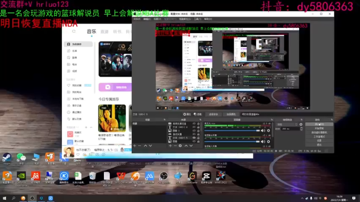The height and width of the screenshot is (202, 360).
Task: Switch to OBS icon in taskbar
Action: 32,198
